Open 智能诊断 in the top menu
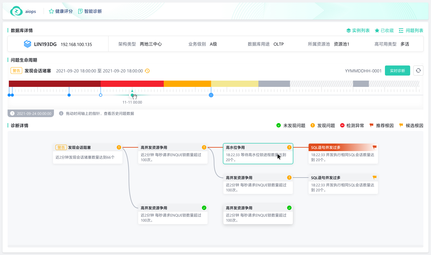The height and width of the screenshot is (255, 431). click(93, 11)
